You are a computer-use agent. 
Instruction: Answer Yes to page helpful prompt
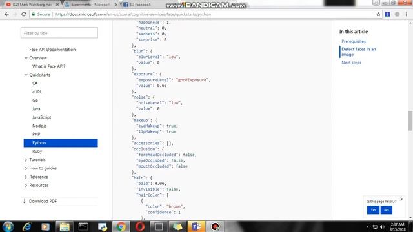coord(373,210)
